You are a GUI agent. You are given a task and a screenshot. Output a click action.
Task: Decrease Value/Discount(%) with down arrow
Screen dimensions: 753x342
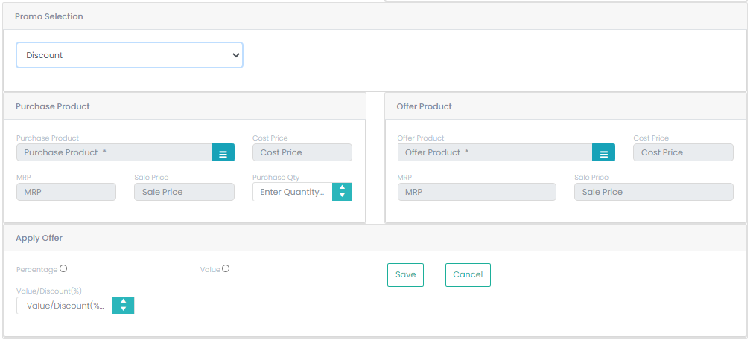124,309
